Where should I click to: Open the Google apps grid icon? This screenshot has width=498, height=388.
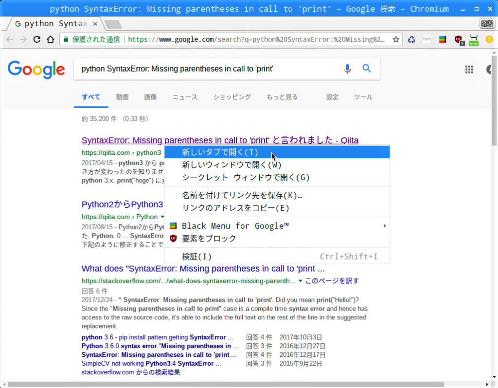coord(469,69)
